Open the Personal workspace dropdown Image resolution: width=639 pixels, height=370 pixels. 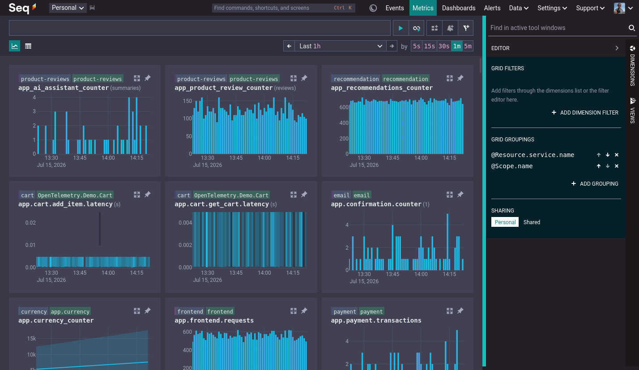pyautogui.click(x=68, y=8)
